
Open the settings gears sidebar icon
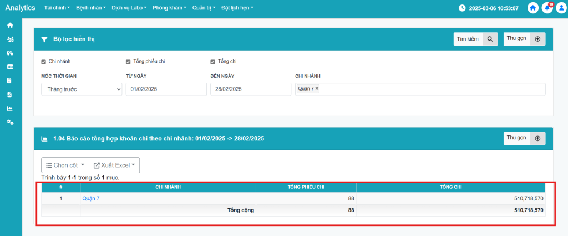(x=10, y=122)
